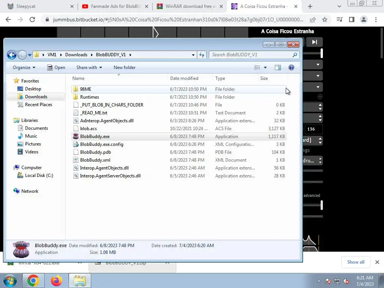384x288 pixels.
Task: Click the search magnifier icon in Explorer
Action: click(295, 55)
